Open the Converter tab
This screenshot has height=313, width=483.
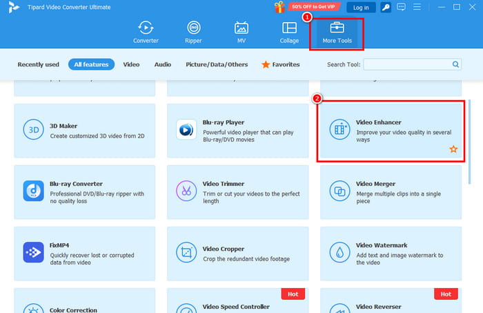146,32
